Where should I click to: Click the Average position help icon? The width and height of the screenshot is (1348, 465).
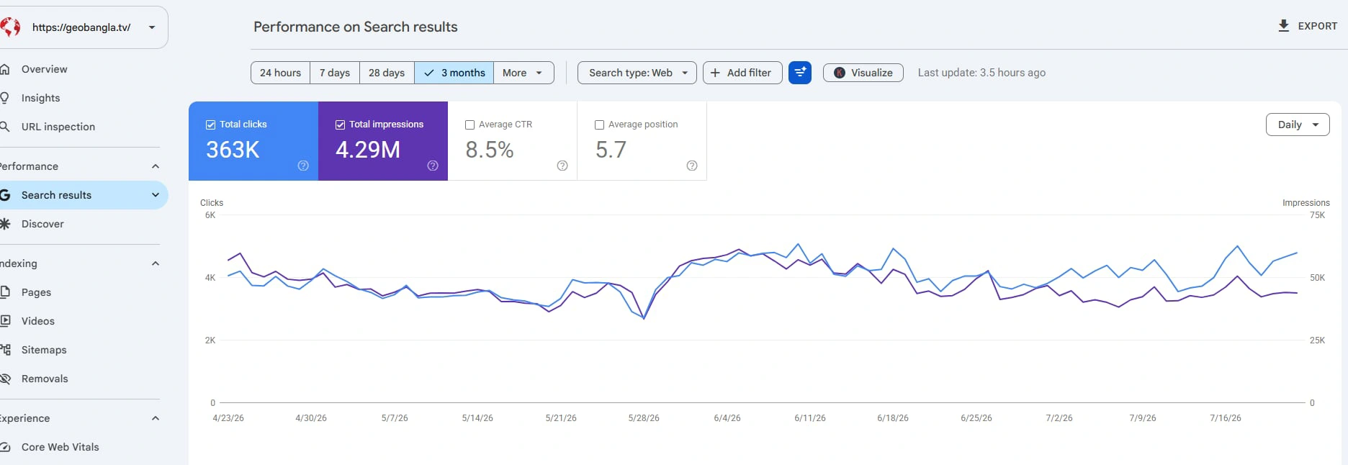[x=692, y=166]
